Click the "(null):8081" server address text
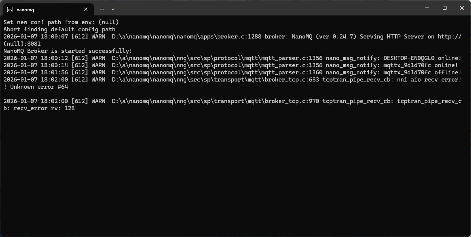This screenshot has width=471, height=237. (x=22, y=44)
